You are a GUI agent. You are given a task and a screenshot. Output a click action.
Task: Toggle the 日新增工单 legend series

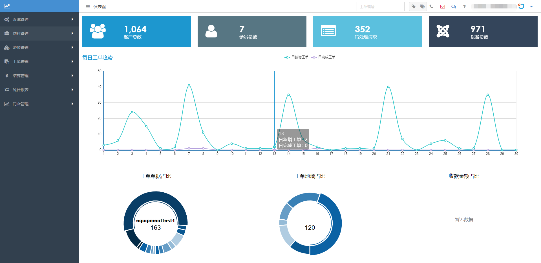coord(296,57)
